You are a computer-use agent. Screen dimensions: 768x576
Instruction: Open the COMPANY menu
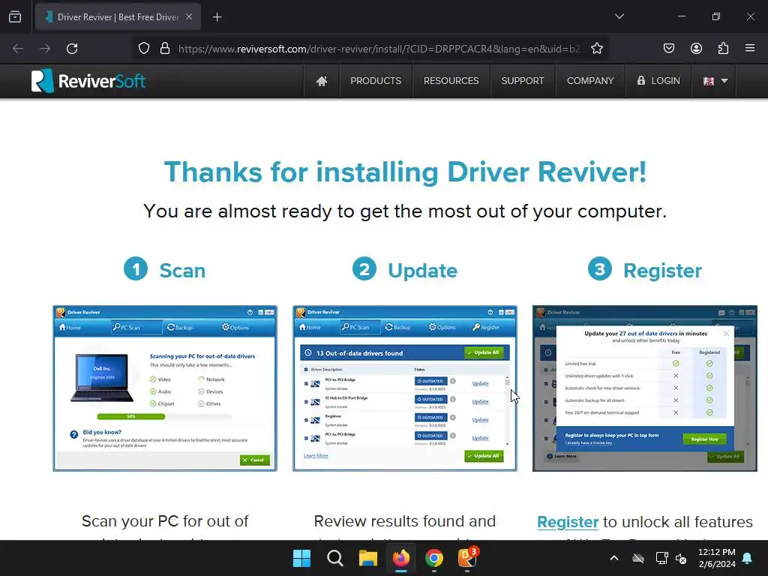(590, 81)
